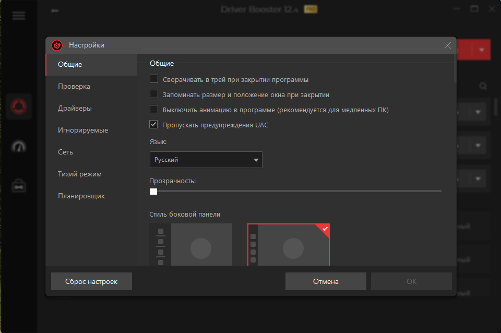The image size is (501, 333).
Task: Confirm with OK button
Action: tap(411, 281)
